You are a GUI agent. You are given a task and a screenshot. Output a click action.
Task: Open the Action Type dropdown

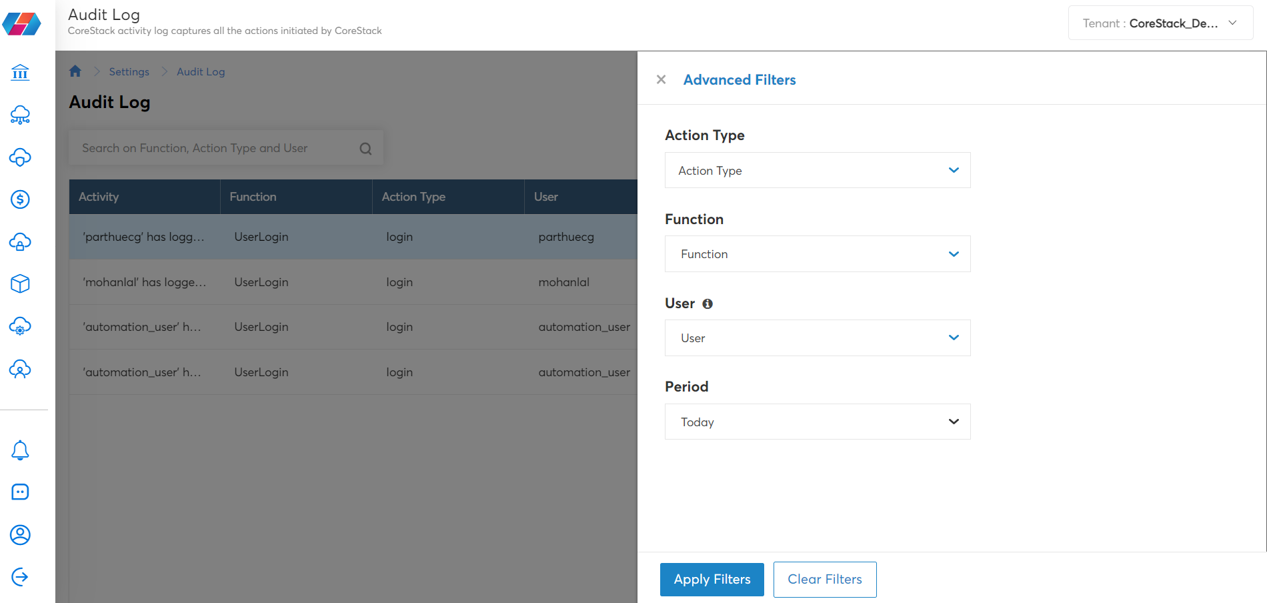tap(818, 170)
